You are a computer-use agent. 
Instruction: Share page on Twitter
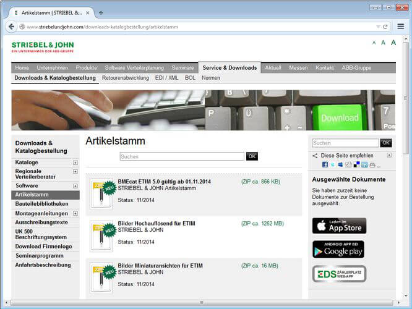point(333,164)
